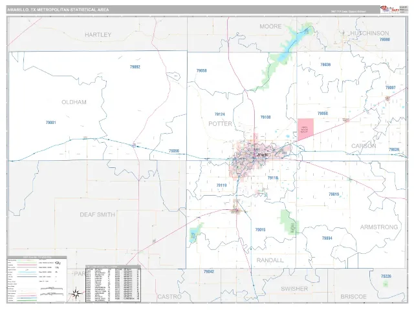Viewport: 414px width, 310px height.
Task: Click ZIP code 79080 label
Action: (x=385, y=39)
